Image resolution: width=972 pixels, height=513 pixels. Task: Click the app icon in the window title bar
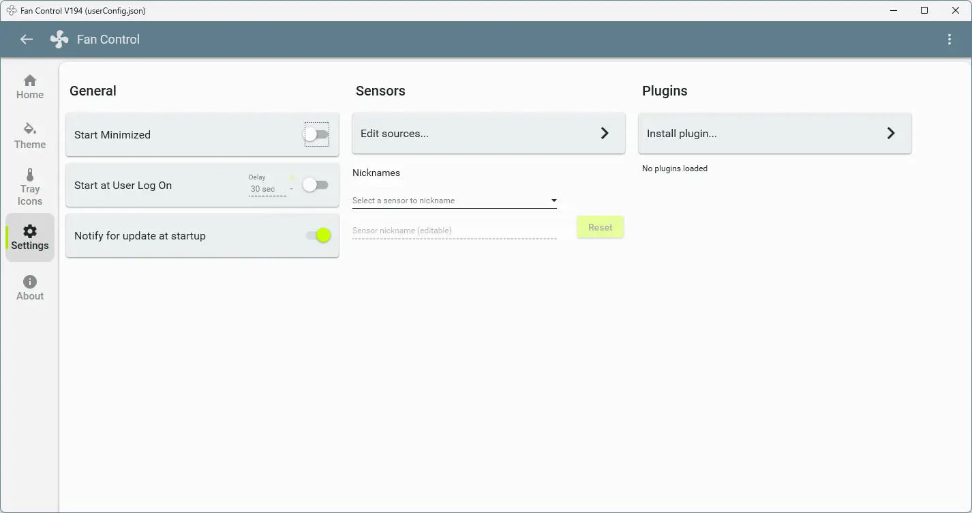click(x=12, y=10)
